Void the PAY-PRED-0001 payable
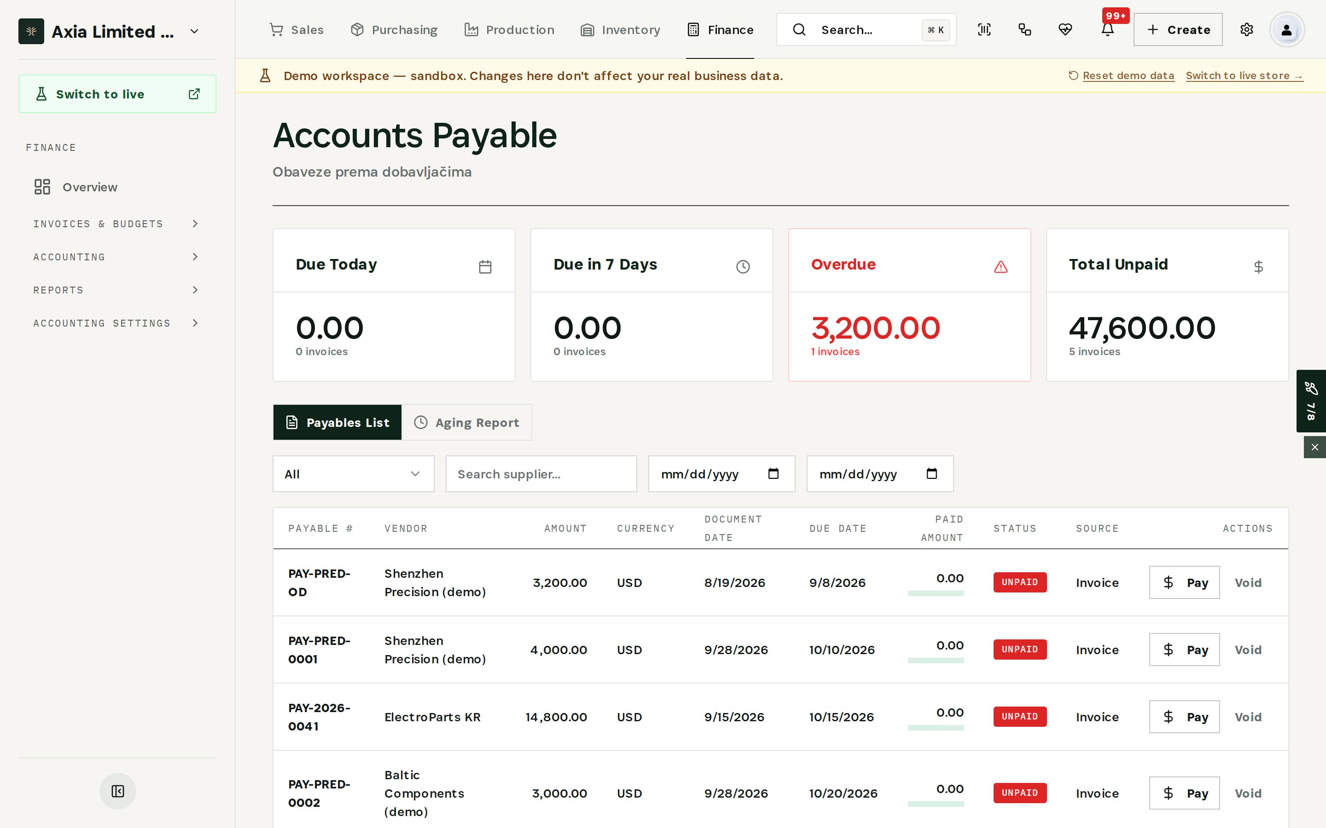 tap(1248, 650)
